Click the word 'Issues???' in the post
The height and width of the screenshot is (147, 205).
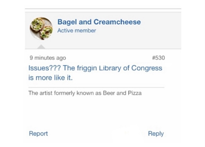click(x=45, y=68)
